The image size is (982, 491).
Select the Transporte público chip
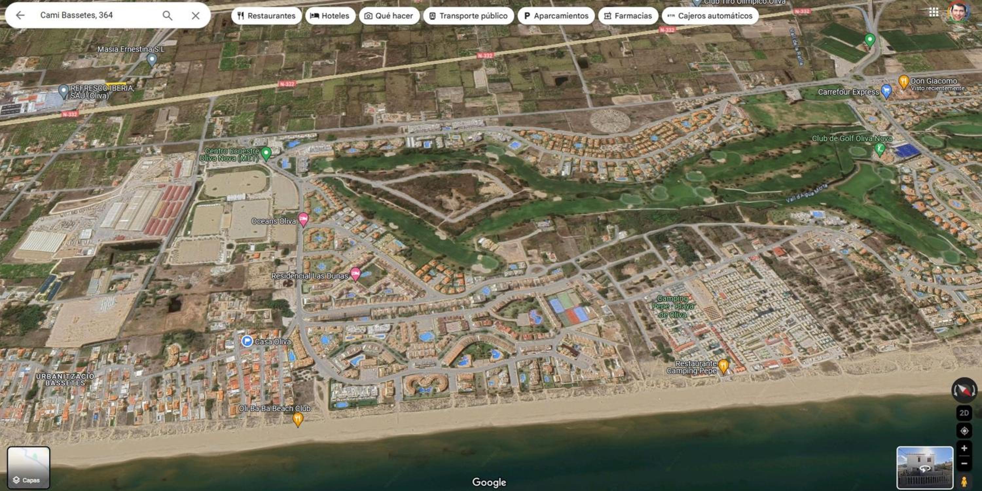pyautogui.click(x=468, y=16)
